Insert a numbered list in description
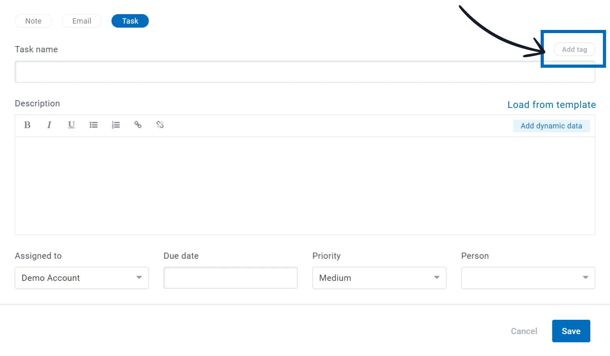This screenshot has height=356, width=610. [x=115, y=125]
